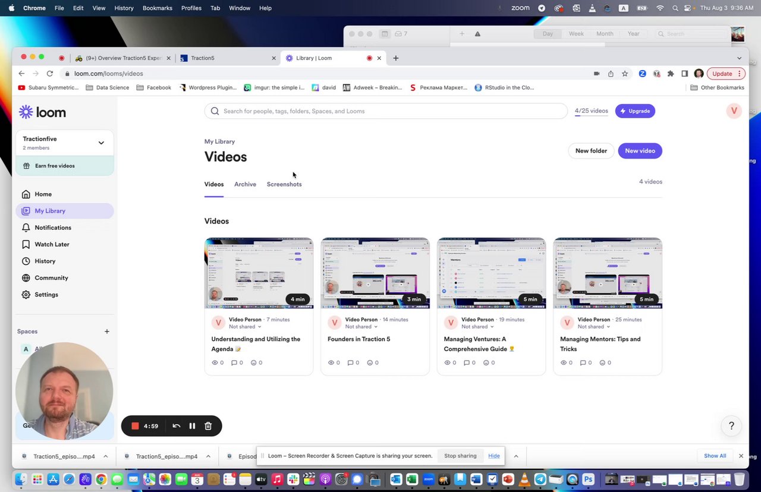Click Stop sharing in the sharing bar
Viewport: 761px width, 492px height.
pyautogui.click(x=460, y=456)
